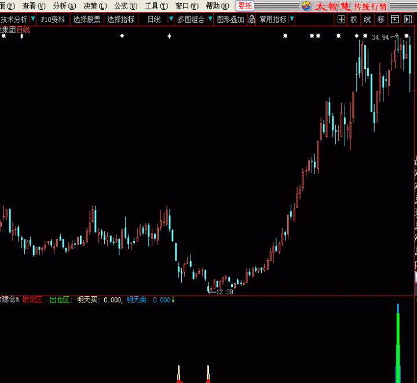Click the 线 drawing line icon
Viewport: 417px width, 383px height.
tap(367, 20)
